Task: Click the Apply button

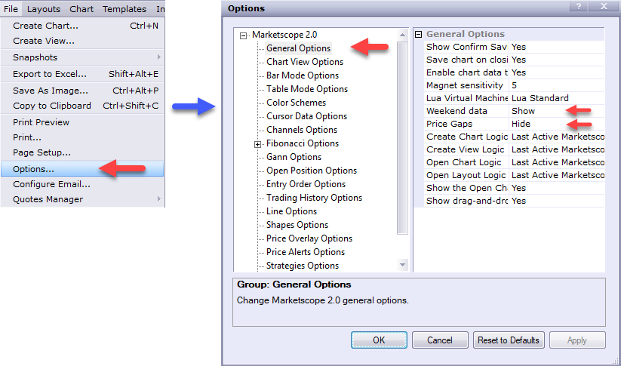Action: click(x=577, y=340)
